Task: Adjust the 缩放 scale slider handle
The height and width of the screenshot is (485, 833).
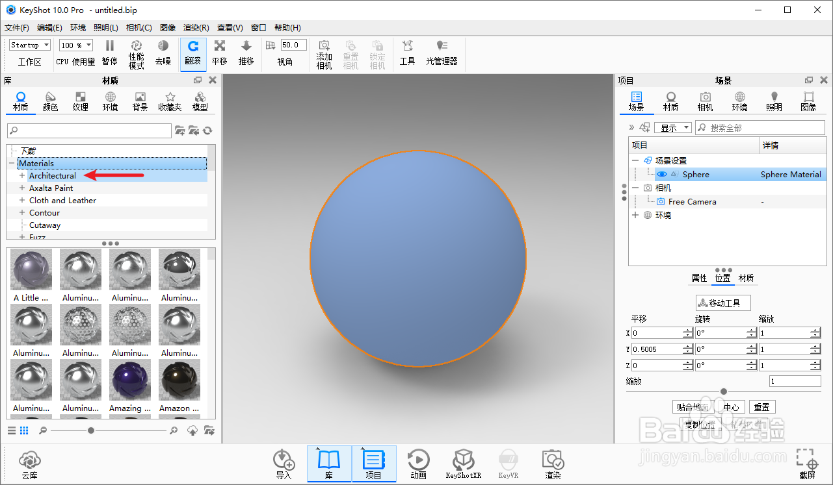Action: [x=724, y=392]
